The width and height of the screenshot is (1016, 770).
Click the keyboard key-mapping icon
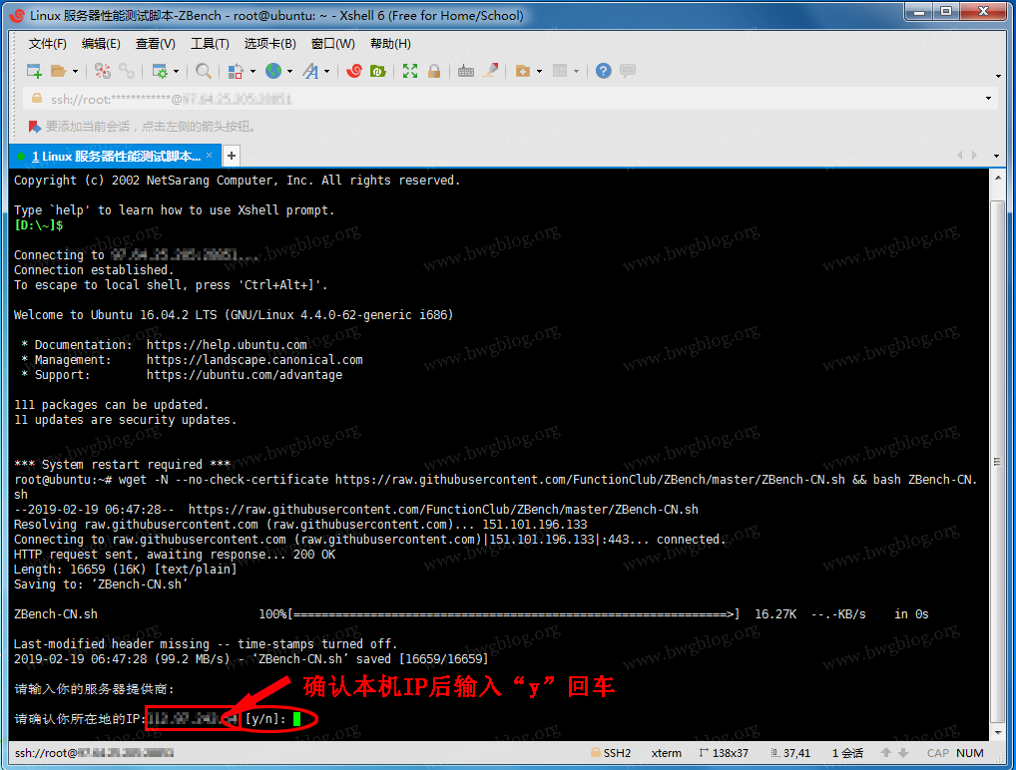click(466, 71)
